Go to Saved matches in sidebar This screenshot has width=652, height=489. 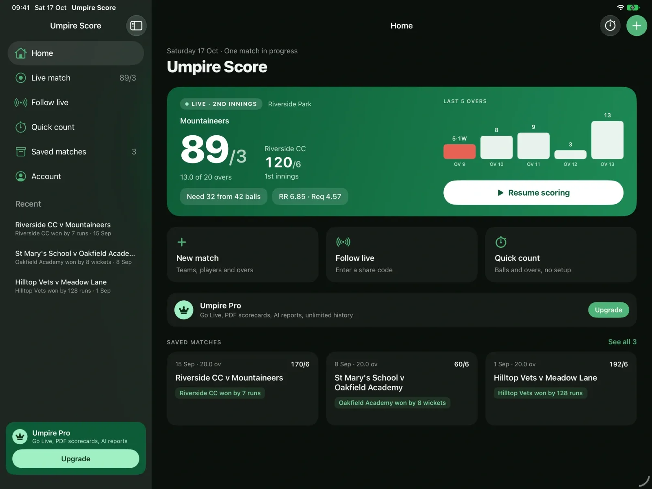tap(76, 152)
